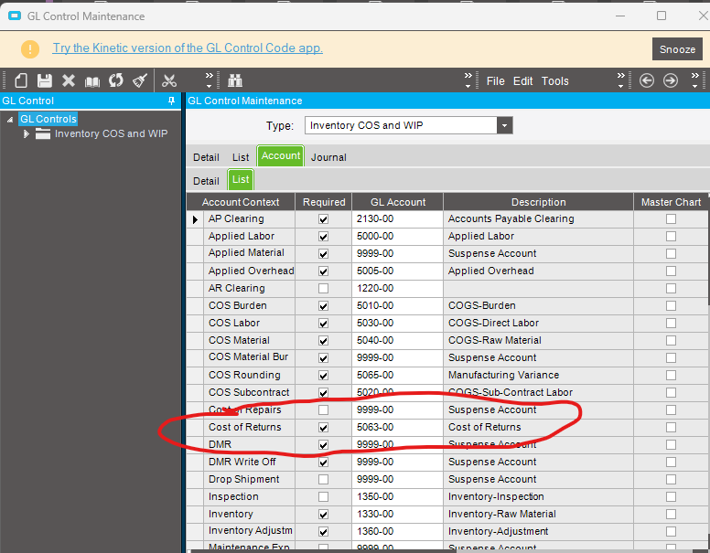This screenshot has width=710, height=553.
Task: Collapse the GL Controls tree node
Action: coord(10,120)
